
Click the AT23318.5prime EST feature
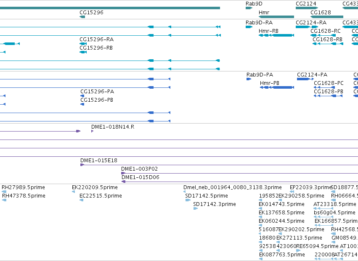click(x=324, y=208)
